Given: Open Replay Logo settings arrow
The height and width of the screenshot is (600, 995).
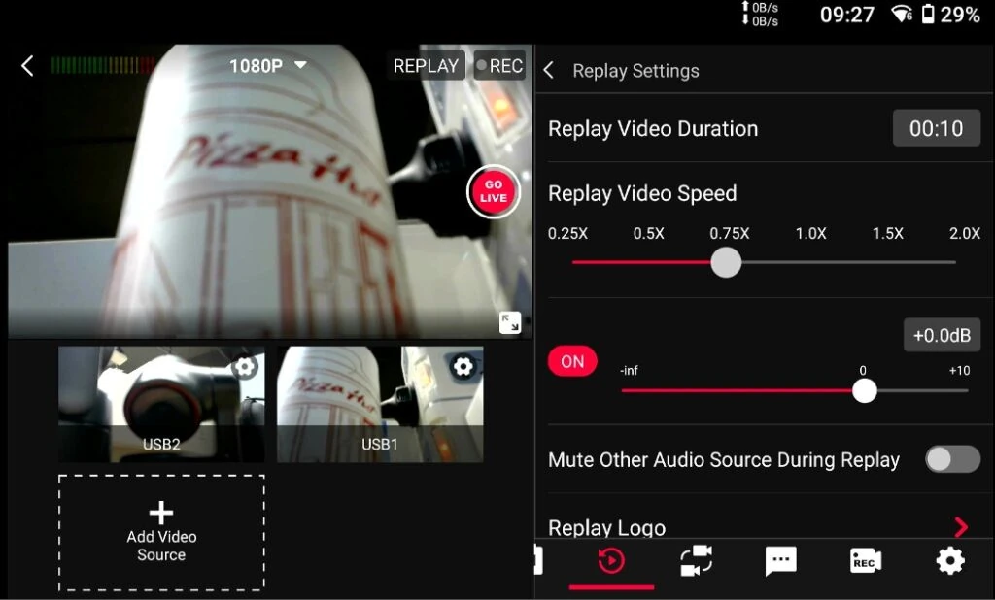Looking at the screenshot, I should coord(961,526).
